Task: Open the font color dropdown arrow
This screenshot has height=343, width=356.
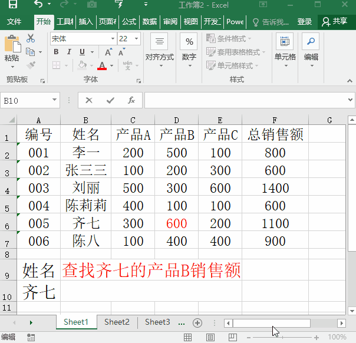Action: point(112,65)
